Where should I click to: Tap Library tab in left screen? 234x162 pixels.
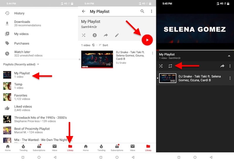[70, 148]
